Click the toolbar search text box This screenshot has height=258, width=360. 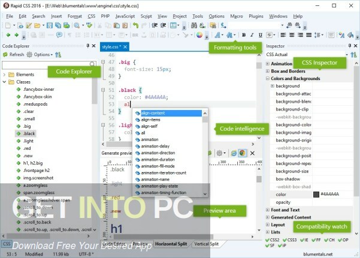(256, 25)
